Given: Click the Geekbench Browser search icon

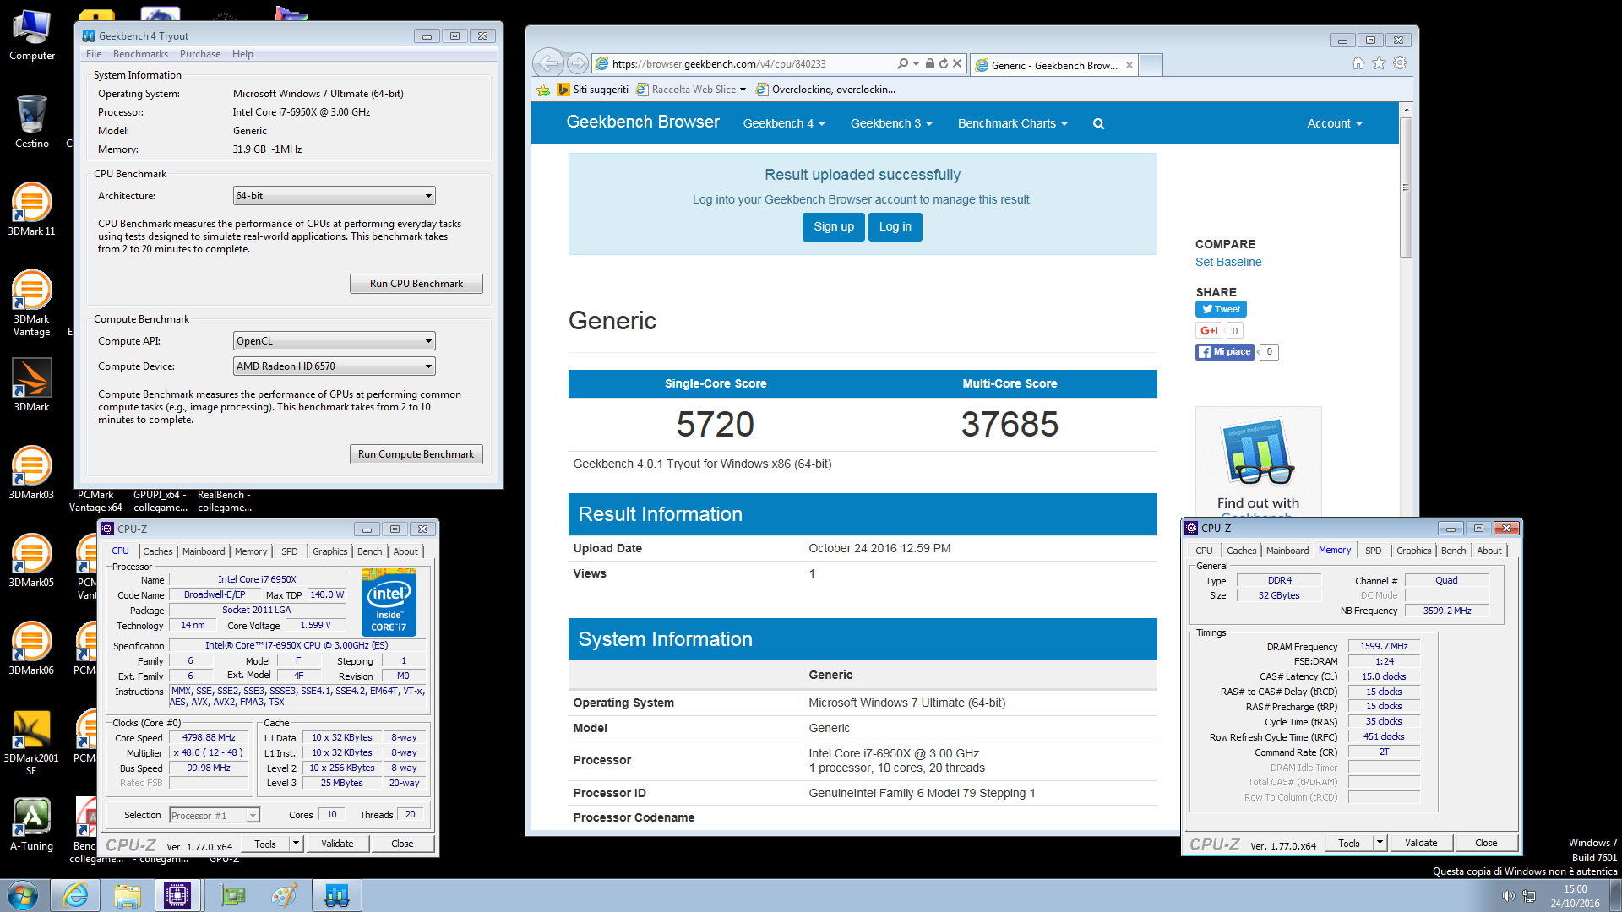Looking at the screenshot, I should [x=1099, y=124].
